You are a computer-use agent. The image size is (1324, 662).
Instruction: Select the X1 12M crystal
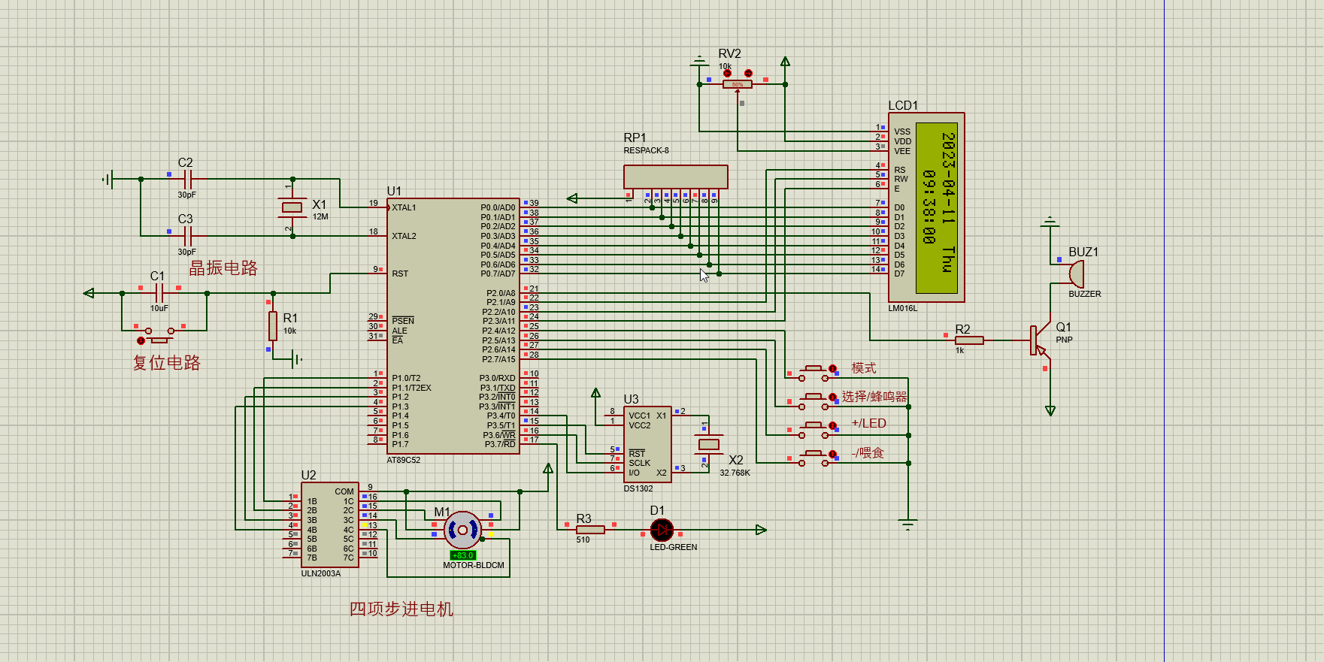coord(292,207)
